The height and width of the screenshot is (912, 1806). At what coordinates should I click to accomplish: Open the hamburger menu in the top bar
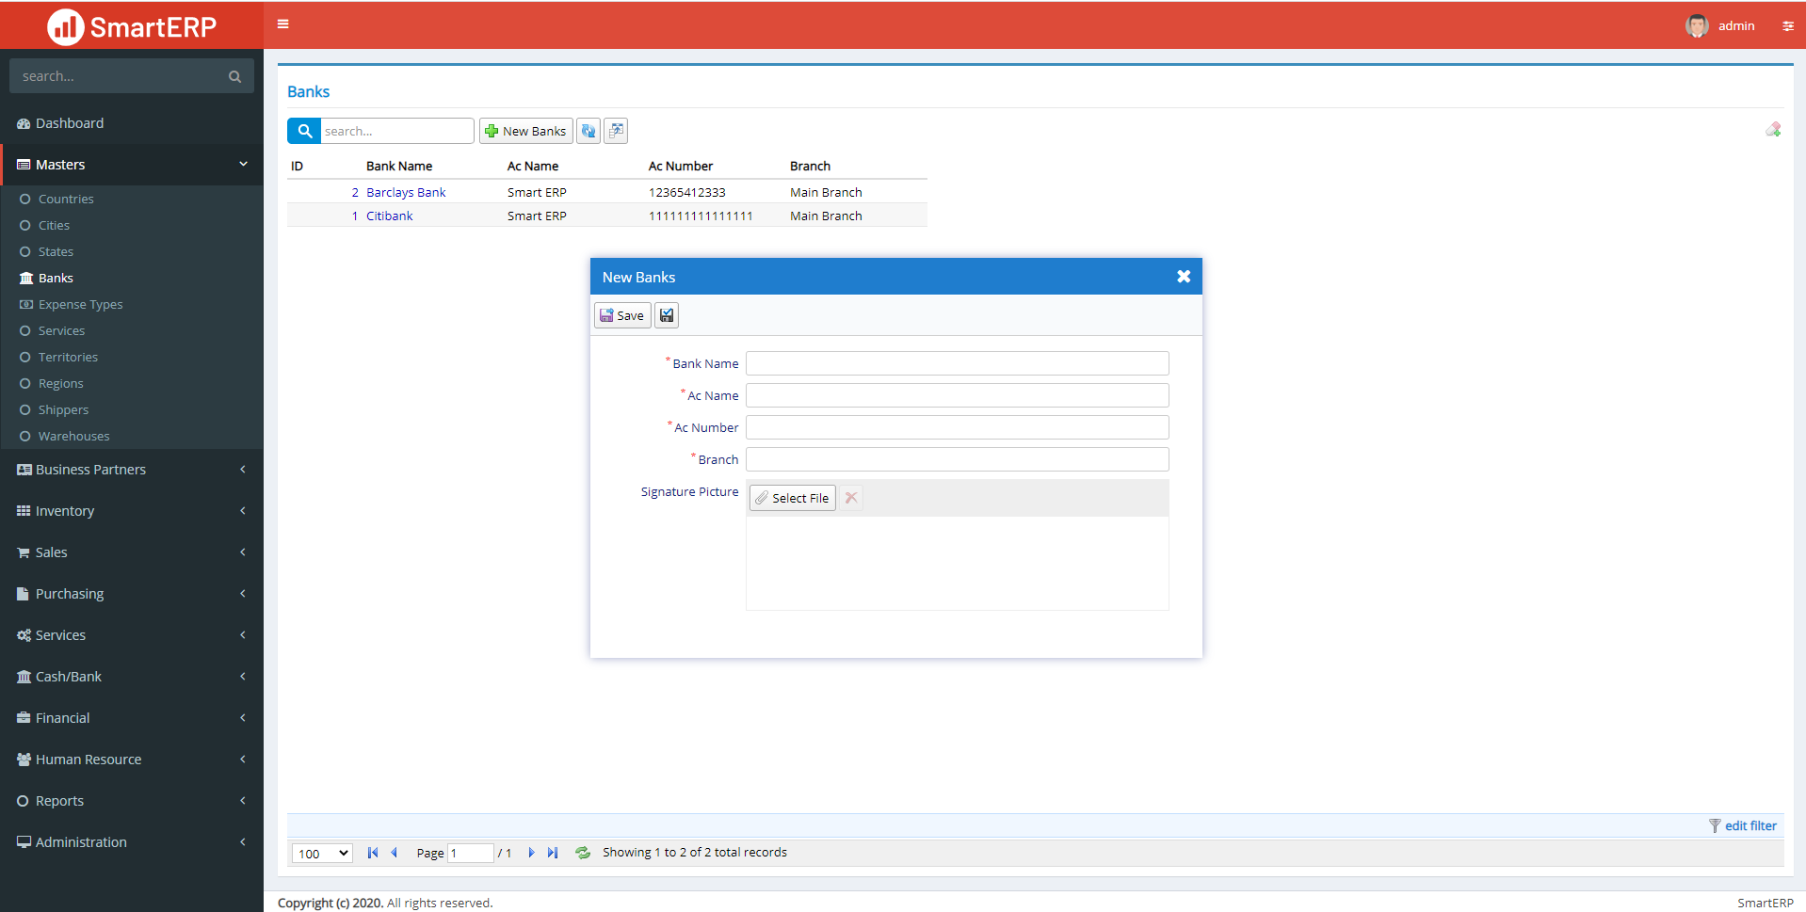tap(282, 24)
